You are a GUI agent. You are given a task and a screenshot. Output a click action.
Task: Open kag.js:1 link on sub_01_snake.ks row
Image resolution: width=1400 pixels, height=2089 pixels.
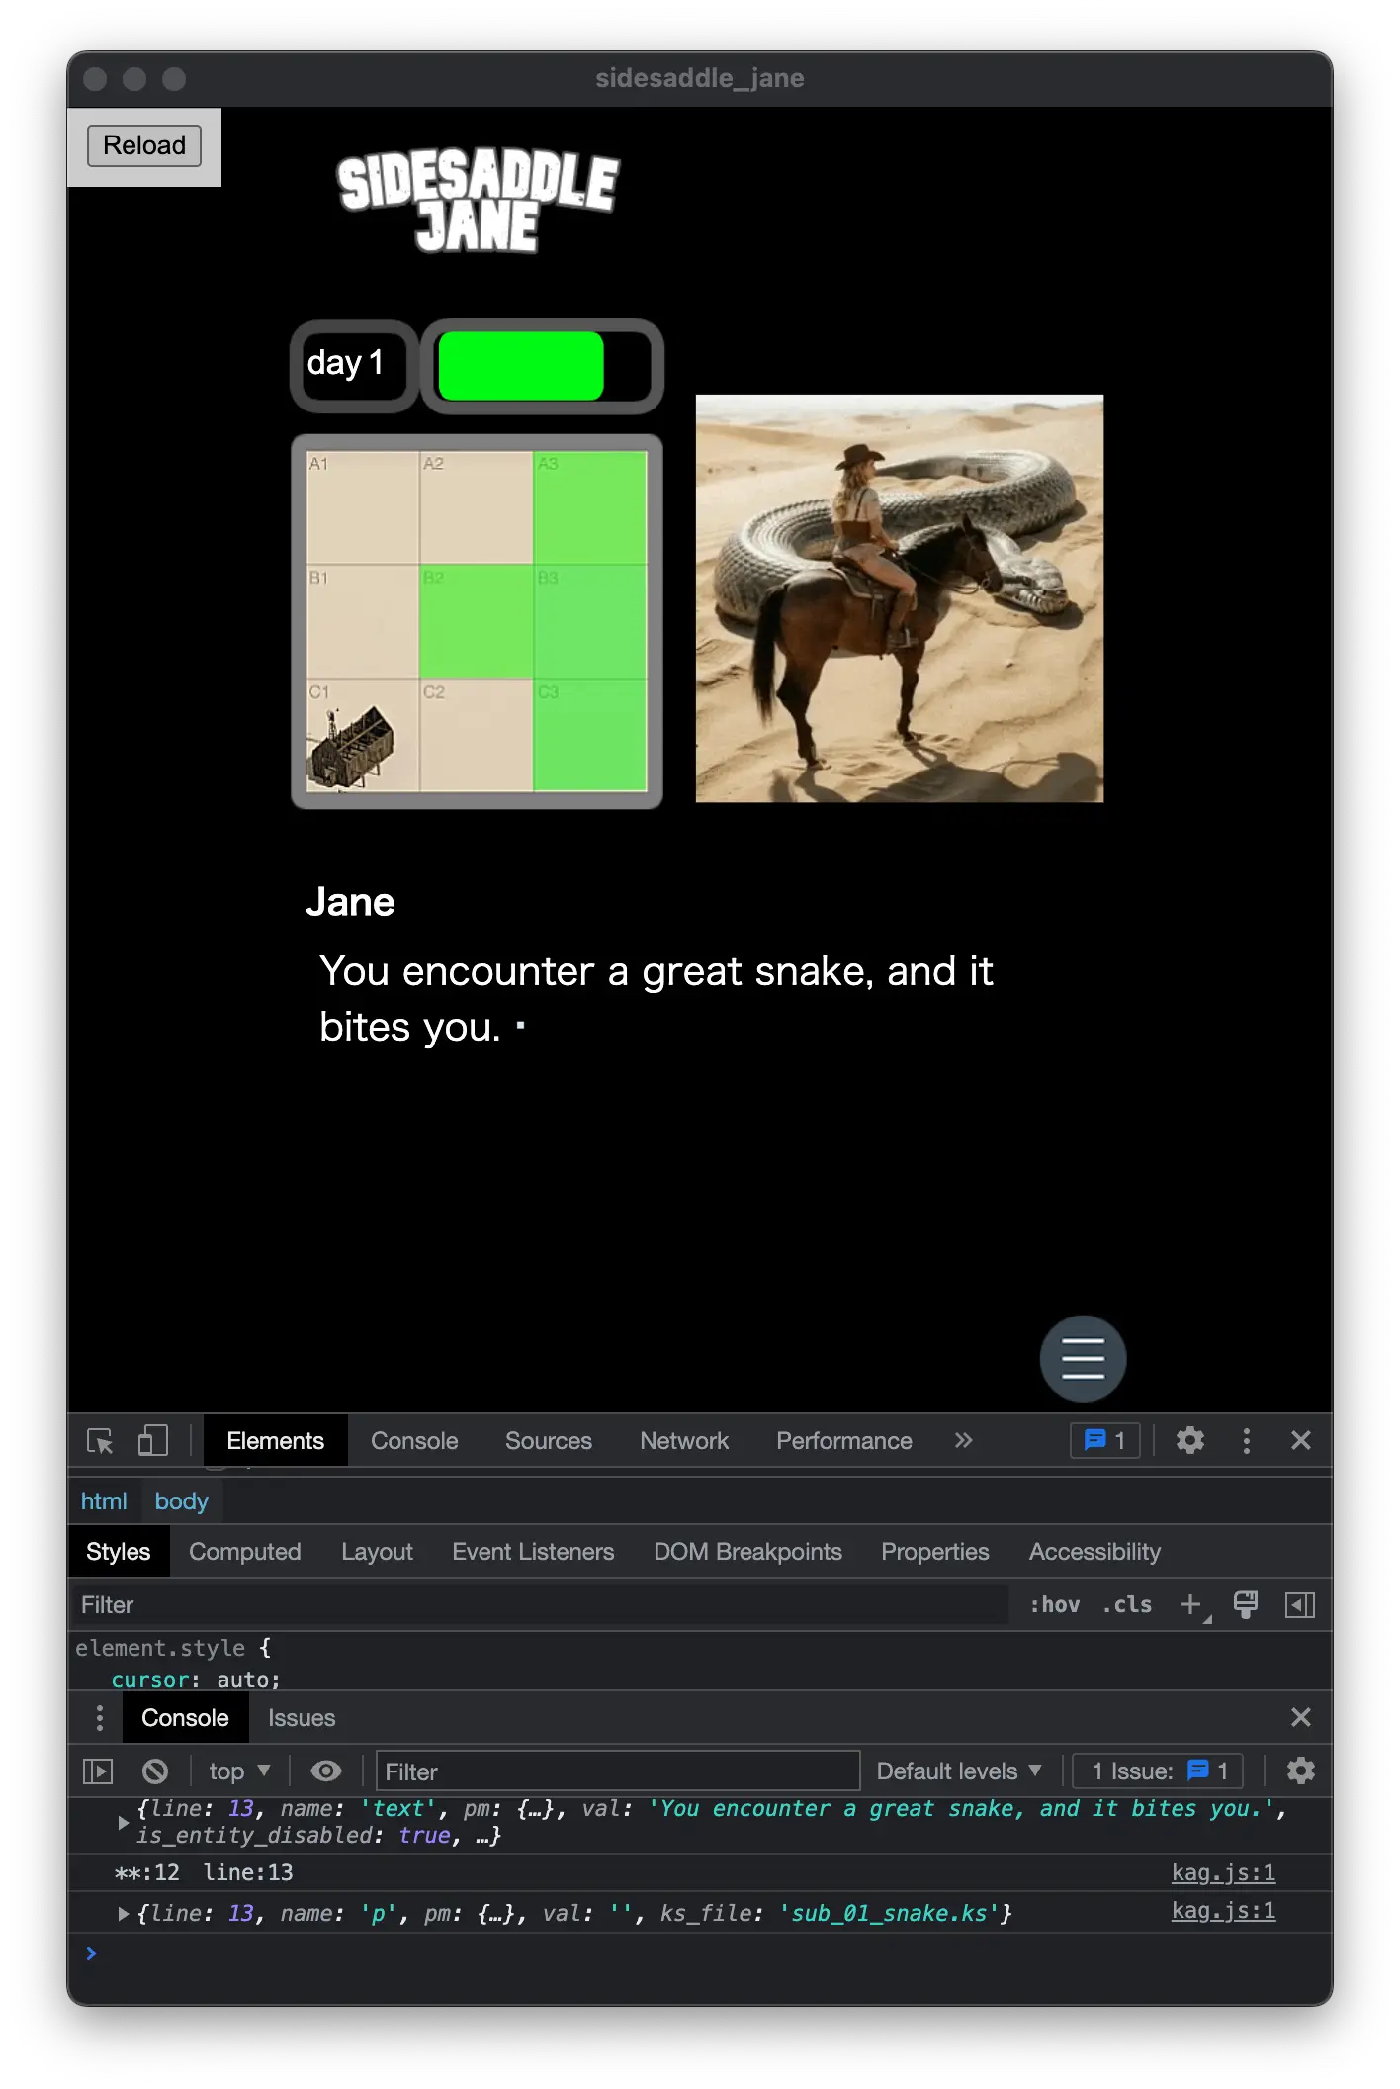coord(1223,1910)
